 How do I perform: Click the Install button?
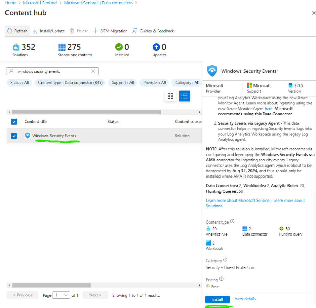pos(217,299)
